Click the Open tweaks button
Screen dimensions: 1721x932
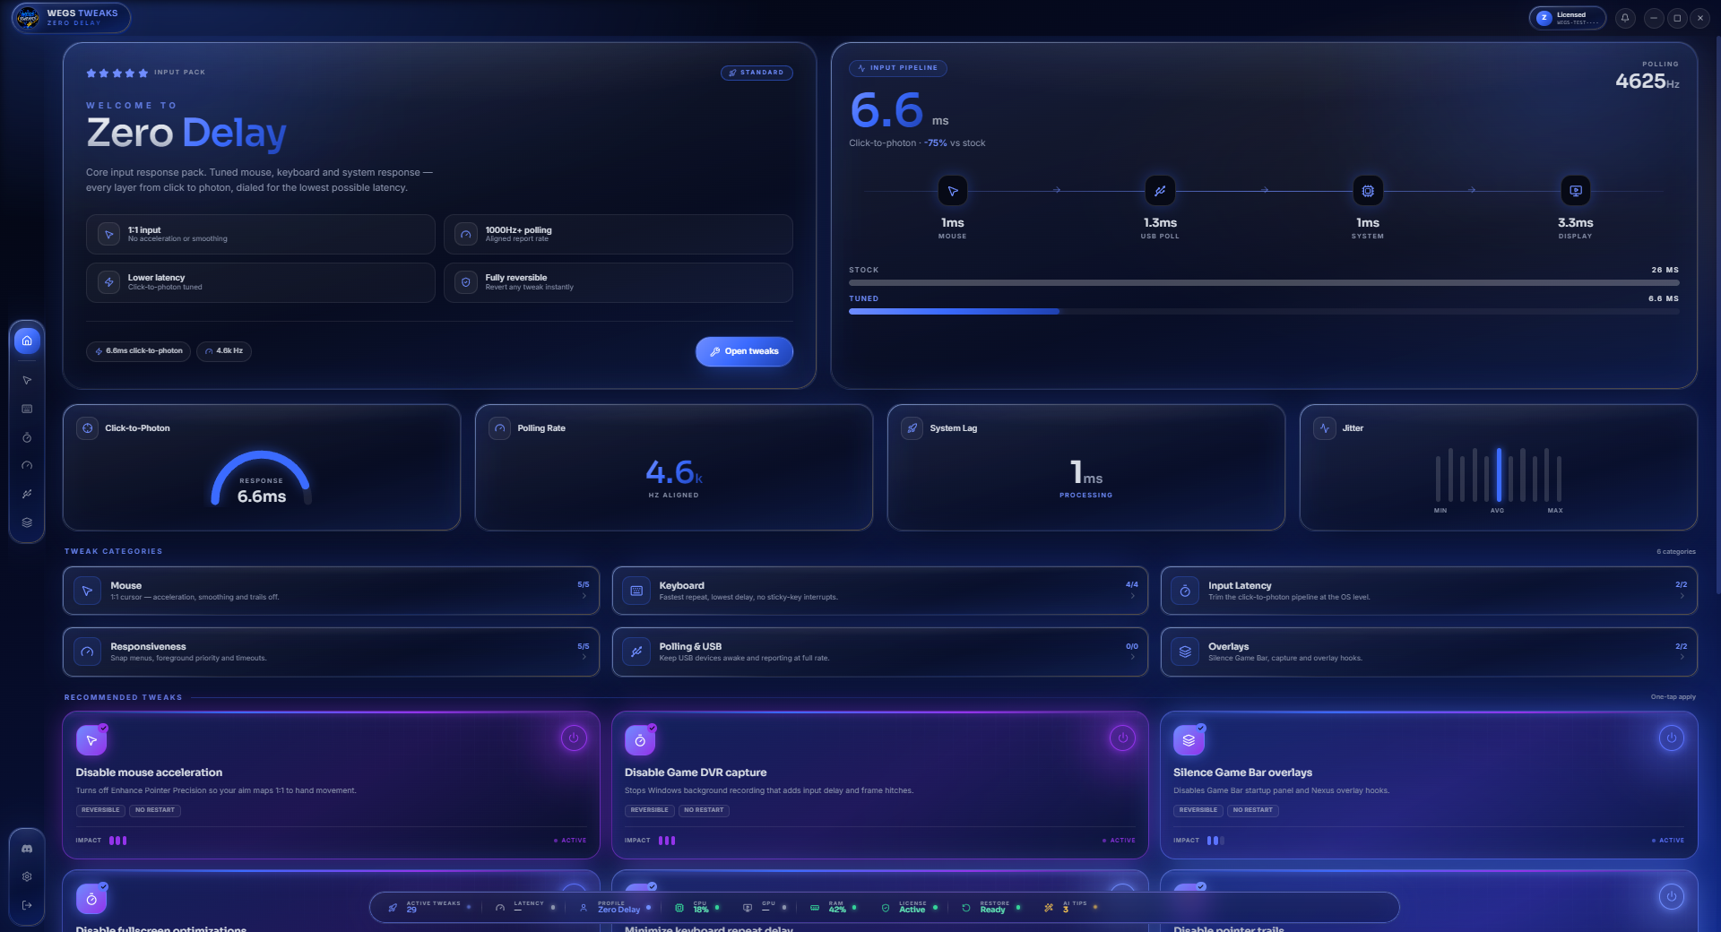[x=744, y=351]
